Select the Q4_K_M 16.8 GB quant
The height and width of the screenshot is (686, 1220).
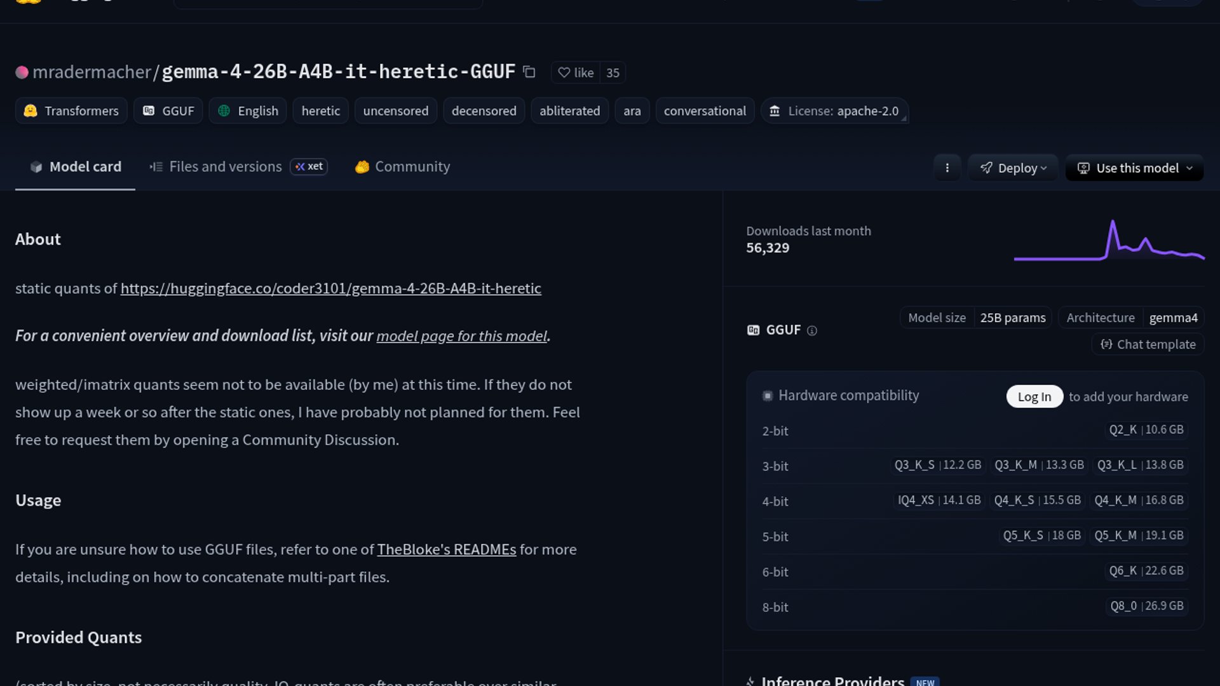click(x=1138, y=501)
